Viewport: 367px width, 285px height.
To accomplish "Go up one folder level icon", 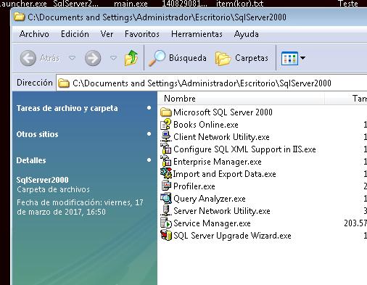I will pos(131,58).
